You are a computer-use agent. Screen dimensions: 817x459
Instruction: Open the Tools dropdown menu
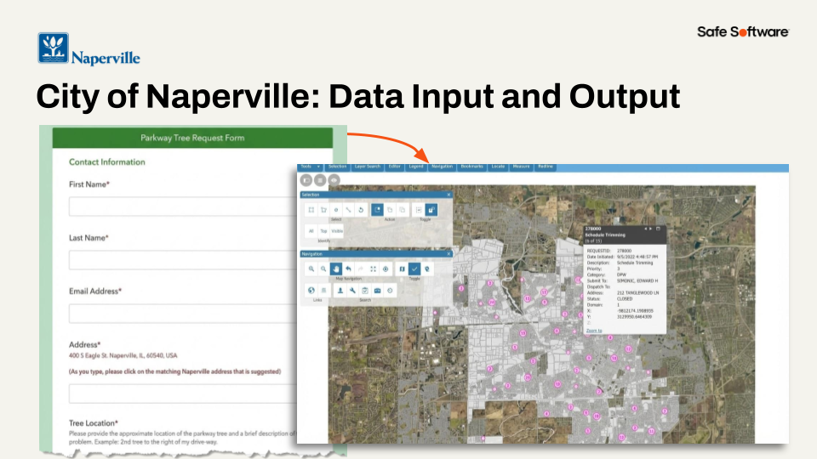[x=311, y=167]
